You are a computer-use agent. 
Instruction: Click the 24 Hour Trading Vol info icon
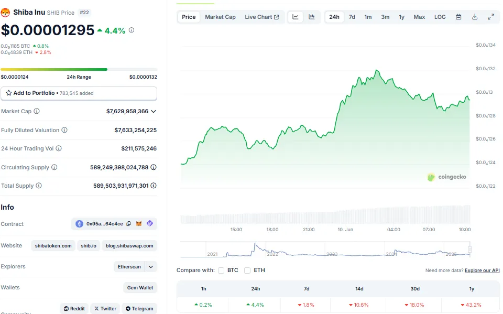tap(59, 148)
